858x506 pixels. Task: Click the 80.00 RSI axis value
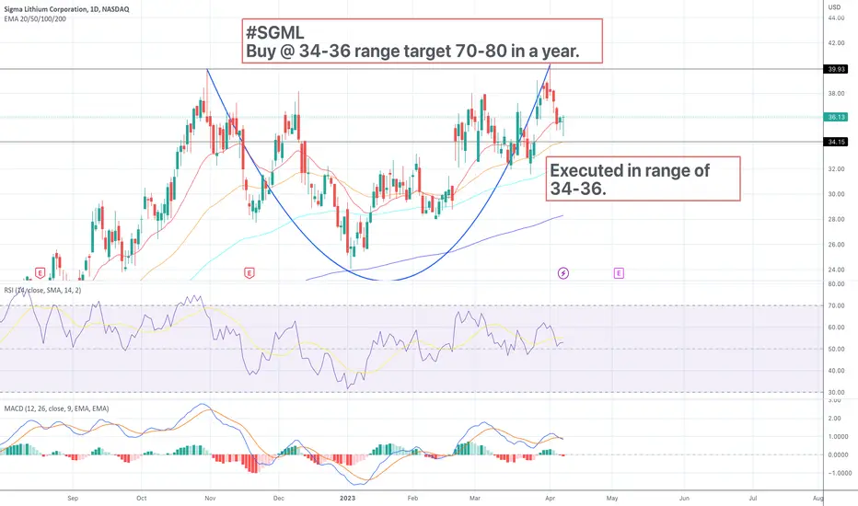836,284
